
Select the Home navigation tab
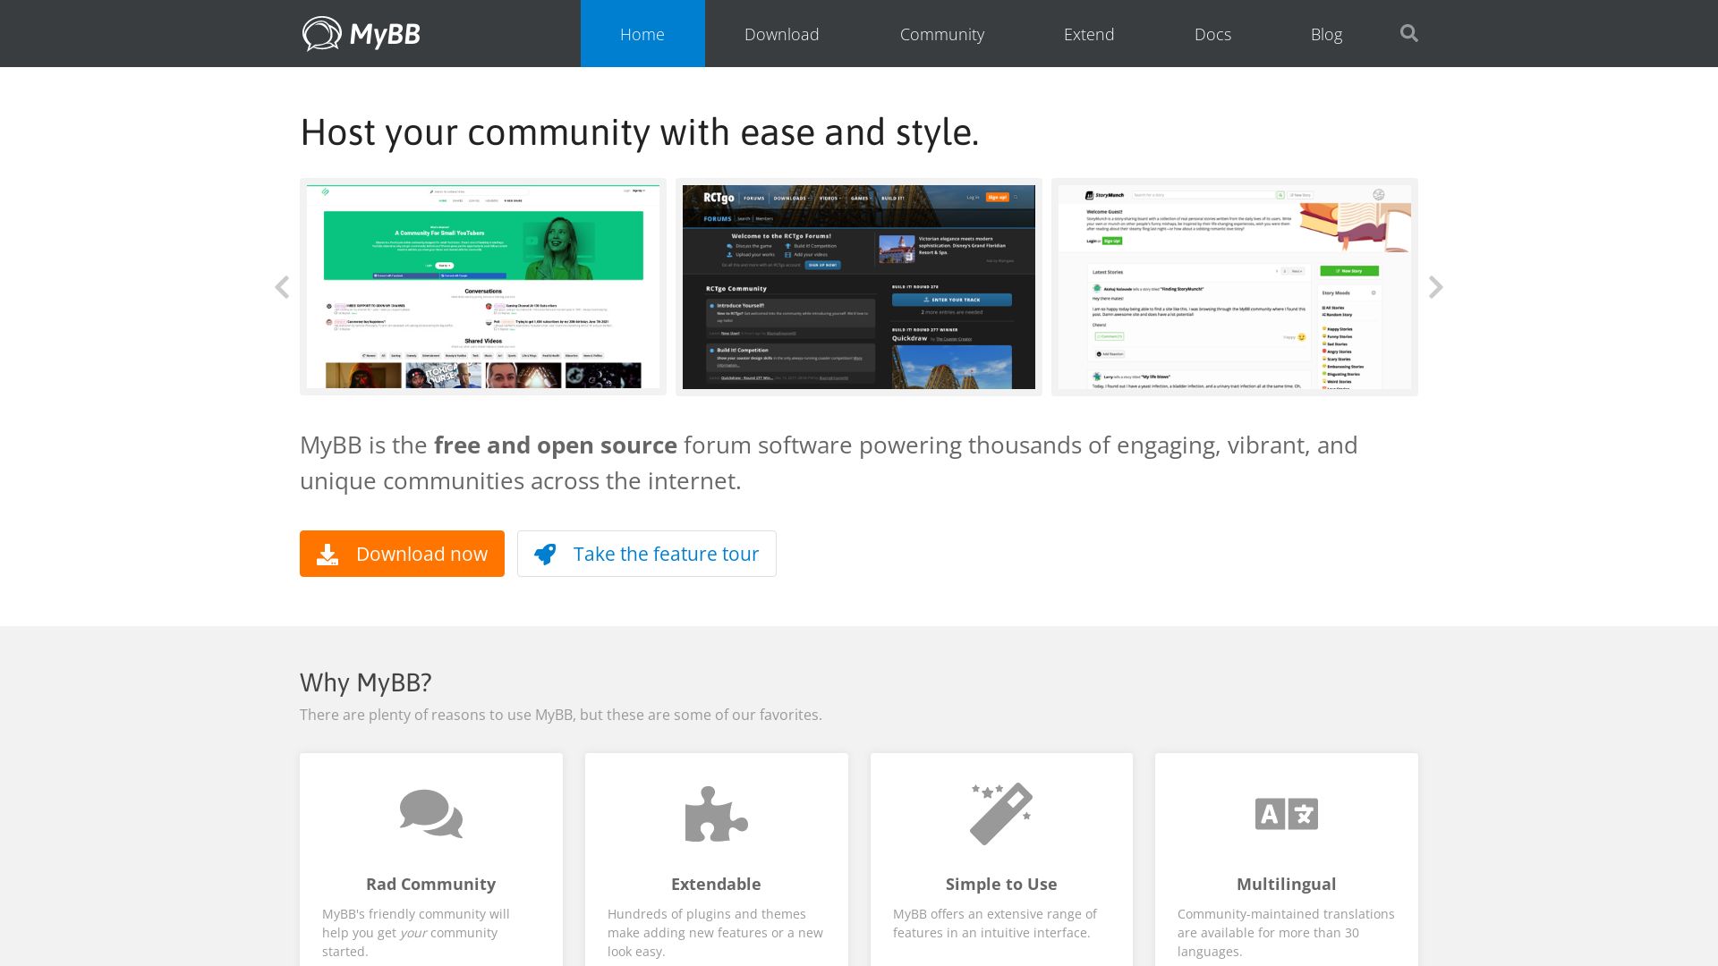pyautogui.click(x=642, y=33)
